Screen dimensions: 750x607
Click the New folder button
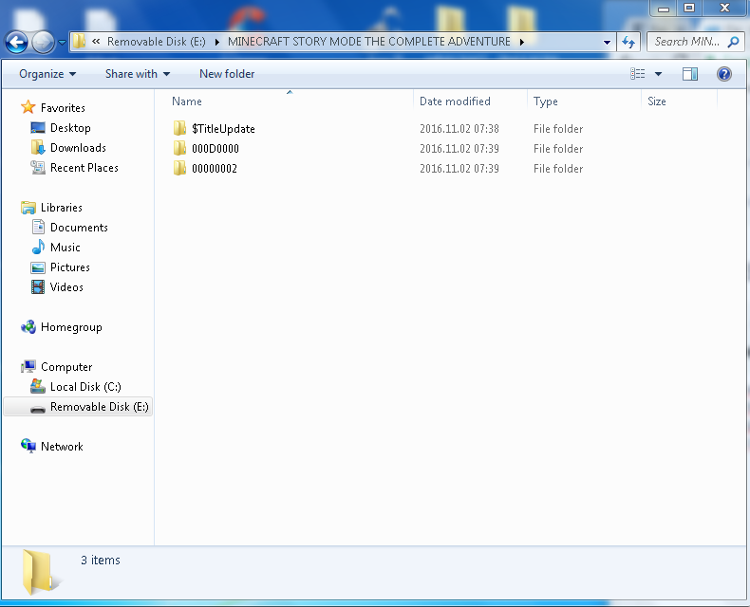[x=227, y=74]
